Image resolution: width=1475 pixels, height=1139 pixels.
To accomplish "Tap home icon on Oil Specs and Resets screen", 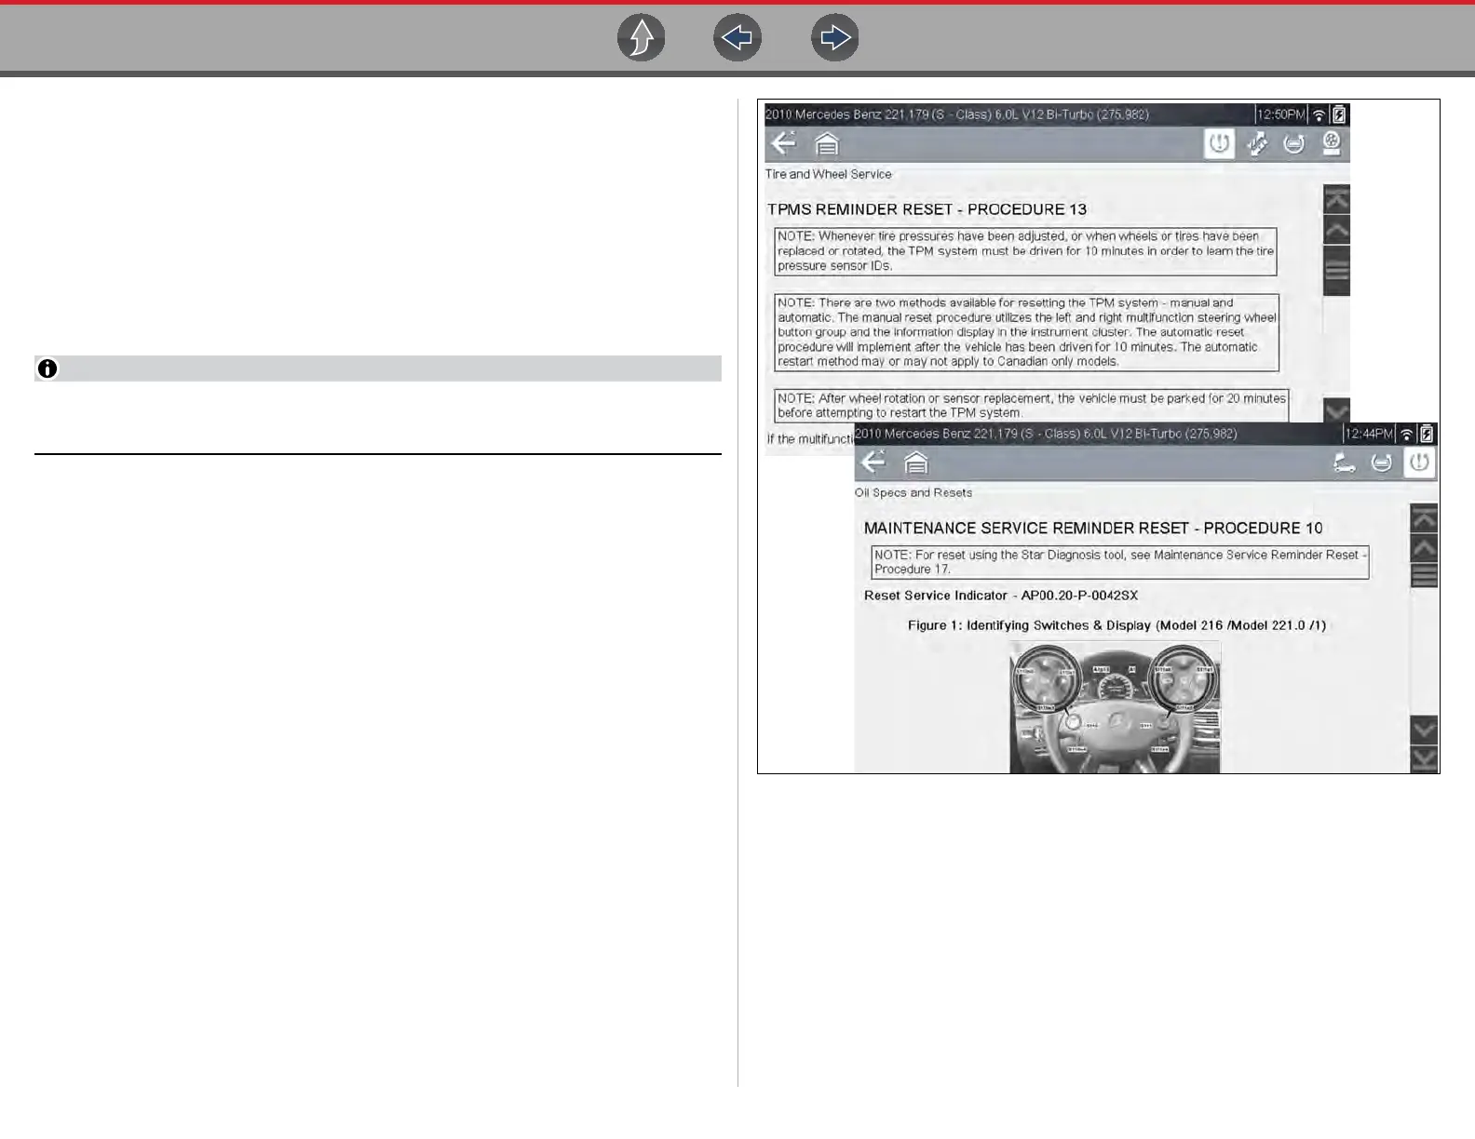I will click(916, 462).
